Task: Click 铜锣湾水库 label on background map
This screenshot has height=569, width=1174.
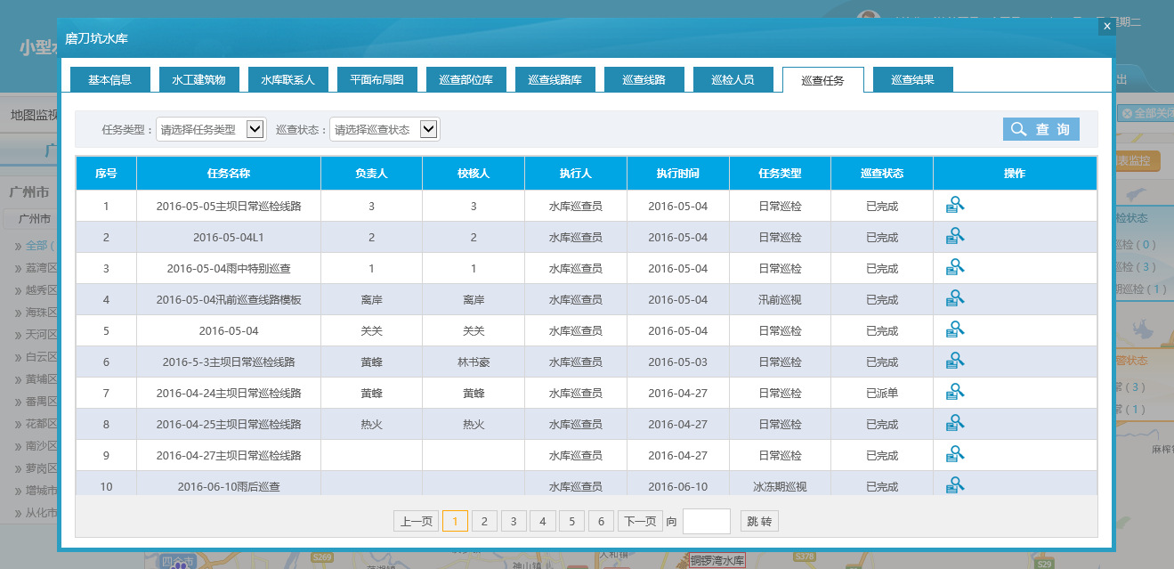Action: pyautogui.click(x=717, y=561)
